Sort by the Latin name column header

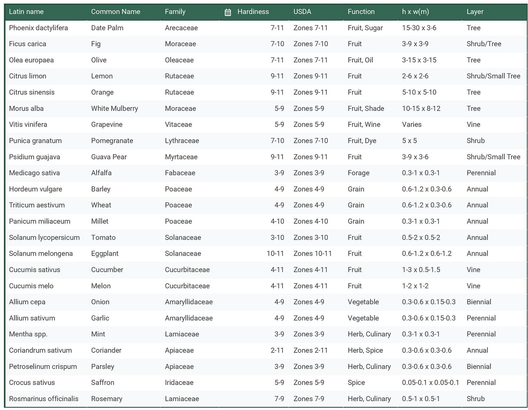[26, 12]
